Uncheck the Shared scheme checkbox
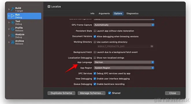Image resolution: width=191 pixels, height=104 pixels. tap(110, 93)
